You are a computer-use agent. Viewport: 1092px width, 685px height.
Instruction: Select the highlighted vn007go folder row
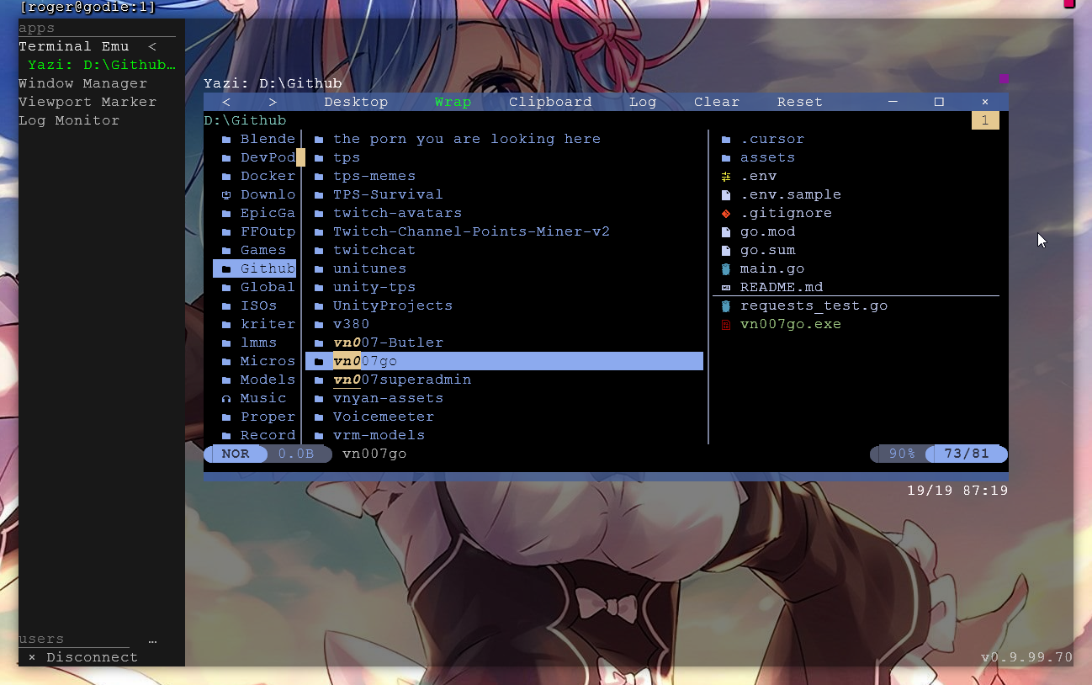click(504, 361)
